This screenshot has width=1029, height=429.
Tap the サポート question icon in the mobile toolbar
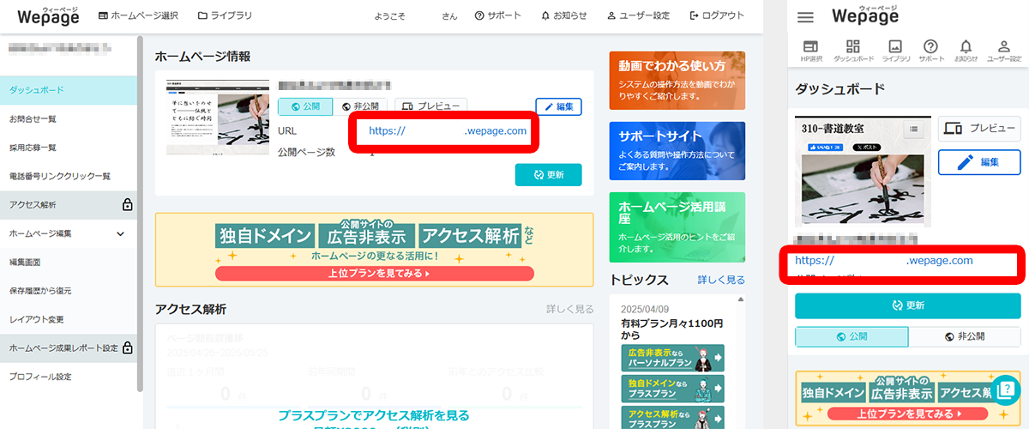(x=930, y=51)
